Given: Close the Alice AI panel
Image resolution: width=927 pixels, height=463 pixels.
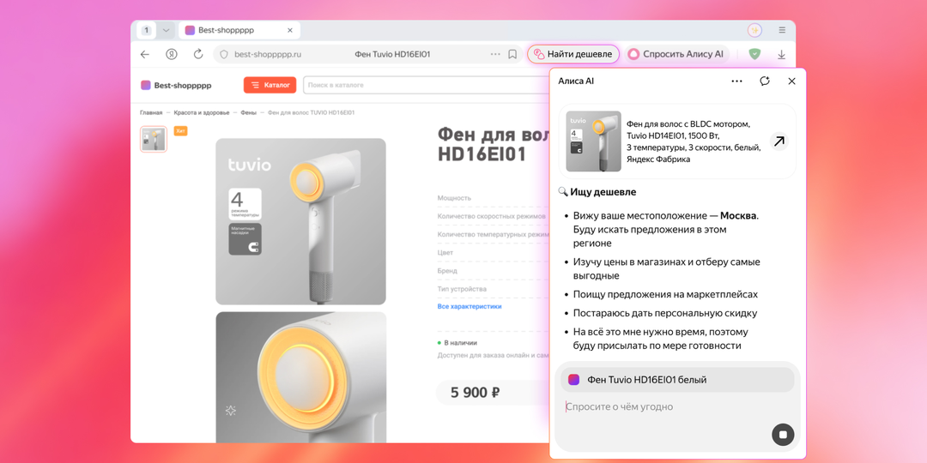Looking at the screenshot, I should click(791, 81).
